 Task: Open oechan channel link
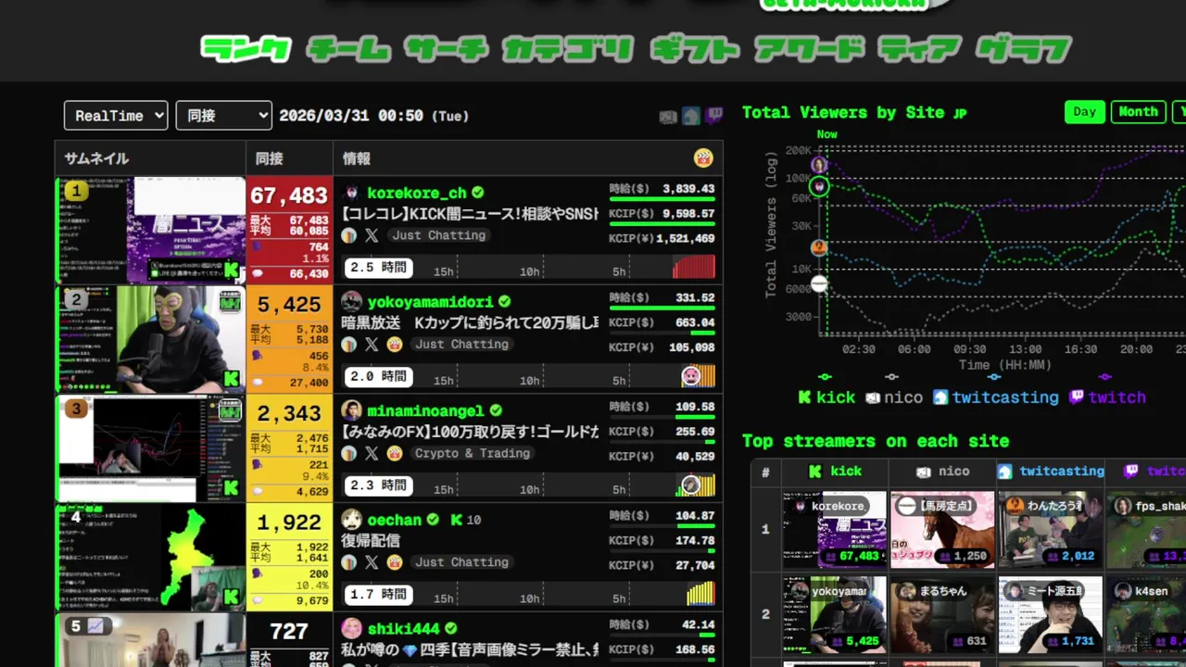[x=394, y=520]
